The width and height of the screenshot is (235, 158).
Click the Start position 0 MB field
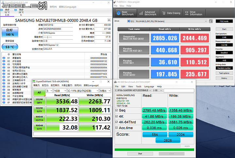pyautogui.click(x=224, y=37)
